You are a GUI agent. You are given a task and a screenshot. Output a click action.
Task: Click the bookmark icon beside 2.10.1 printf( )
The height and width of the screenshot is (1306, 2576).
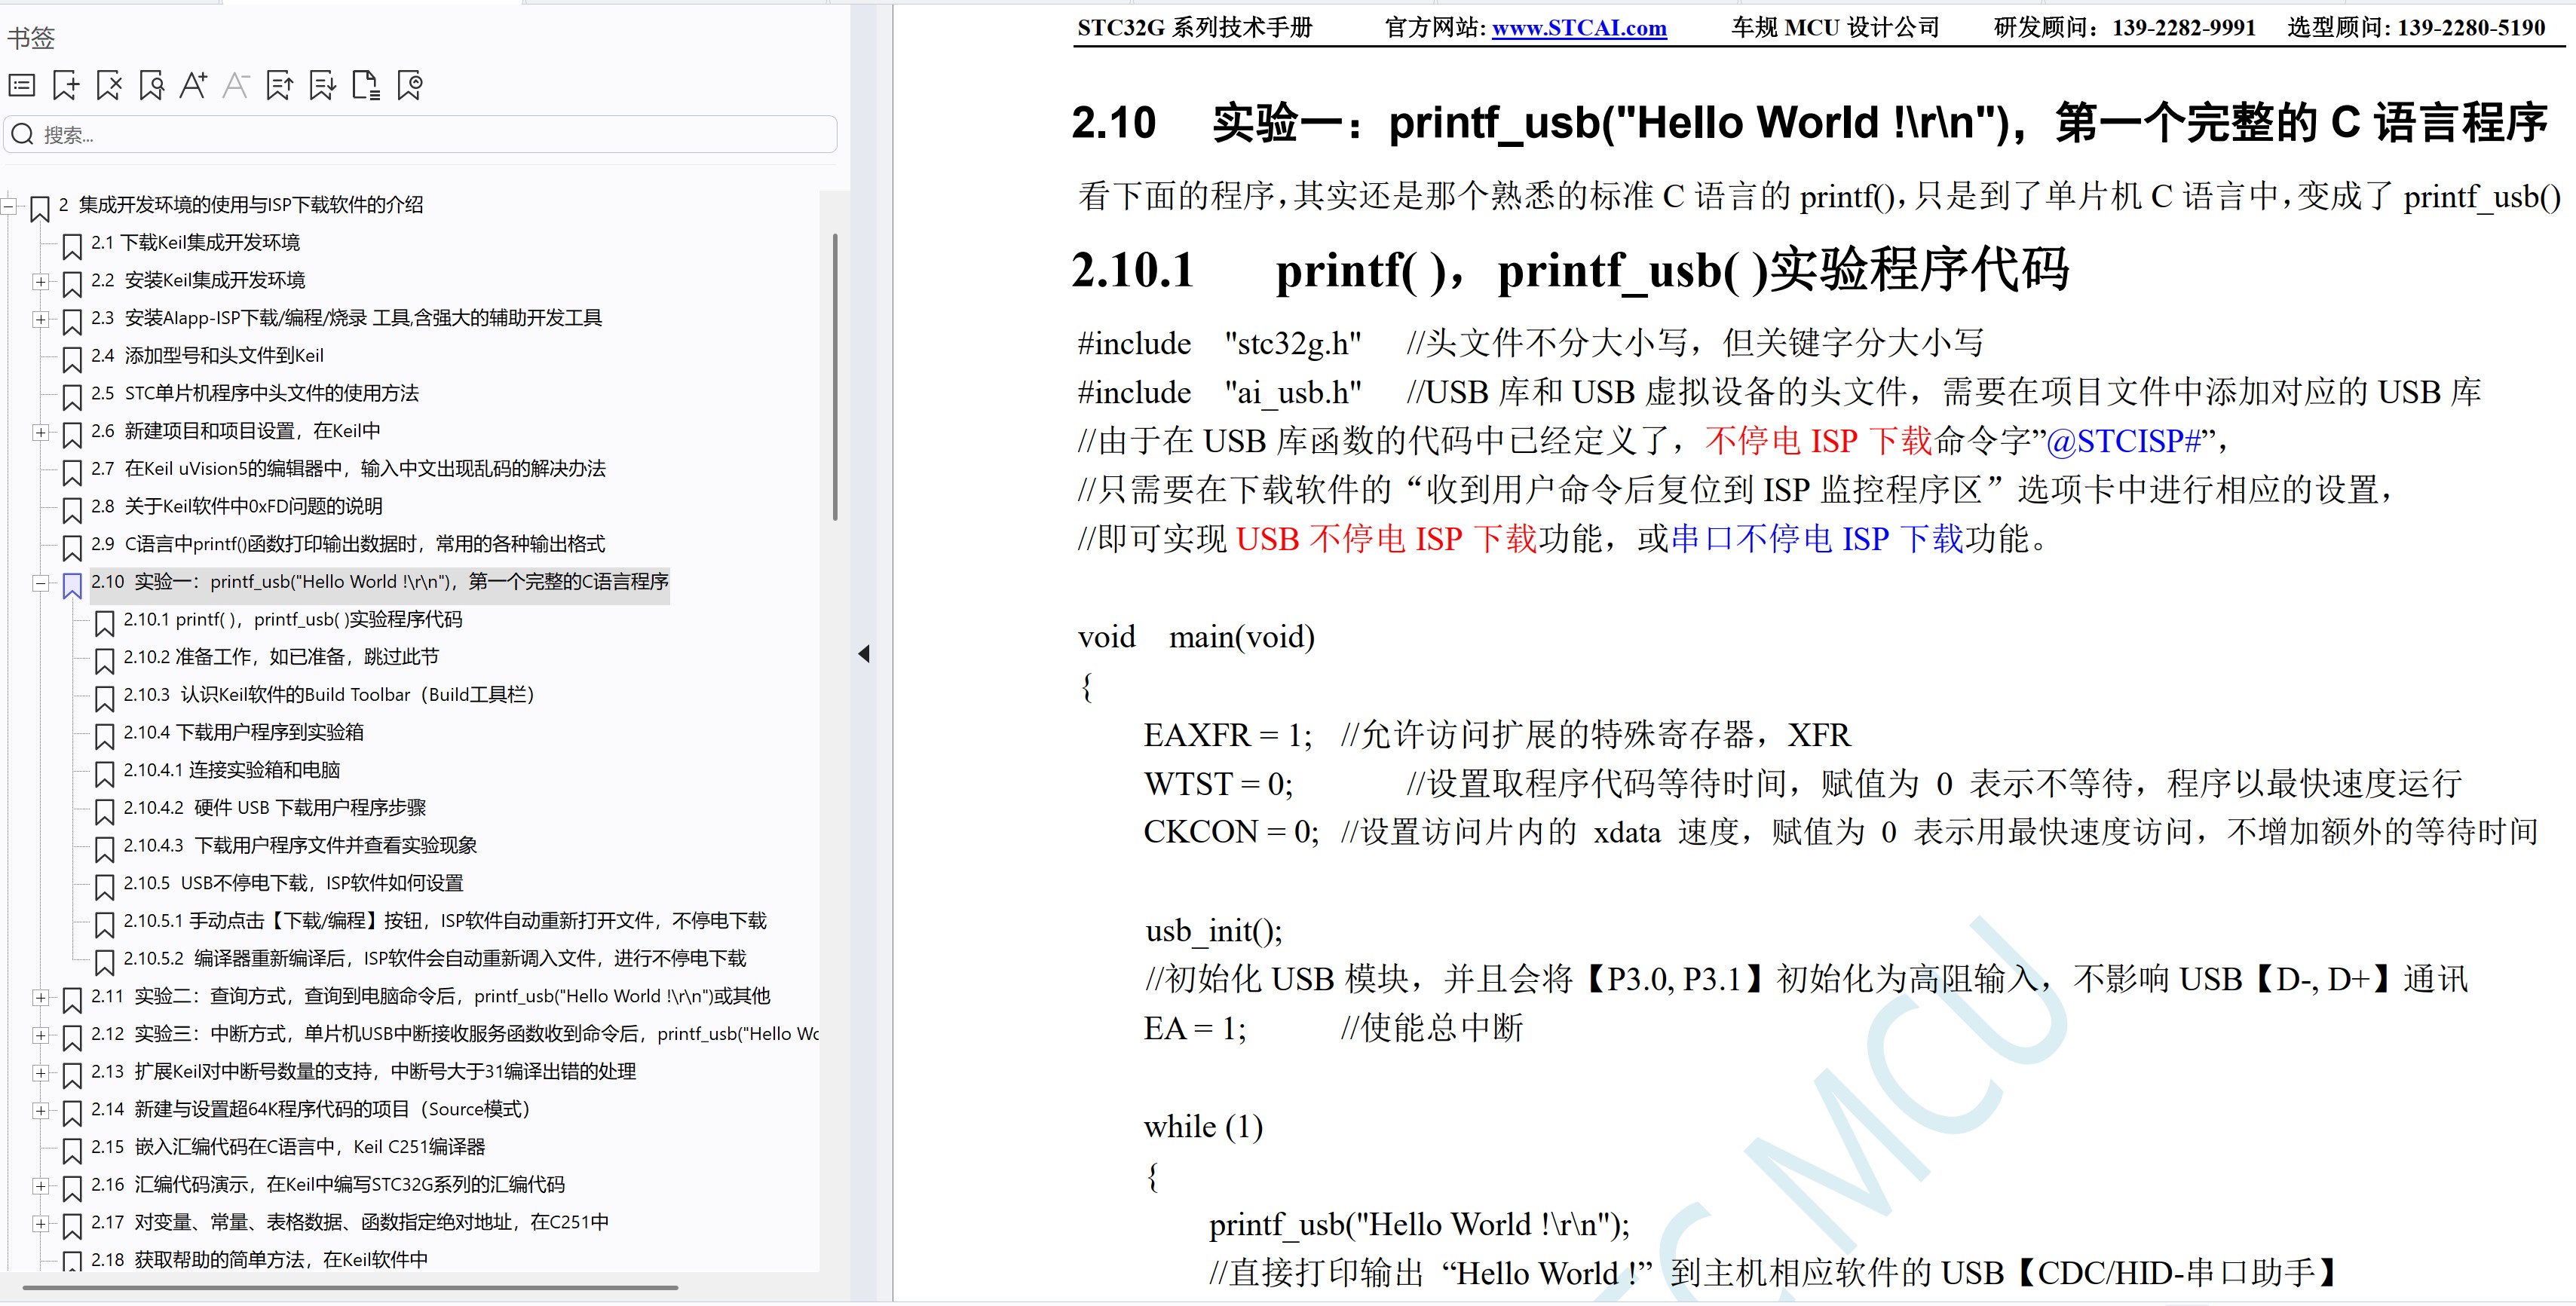(x=104, y=623)
